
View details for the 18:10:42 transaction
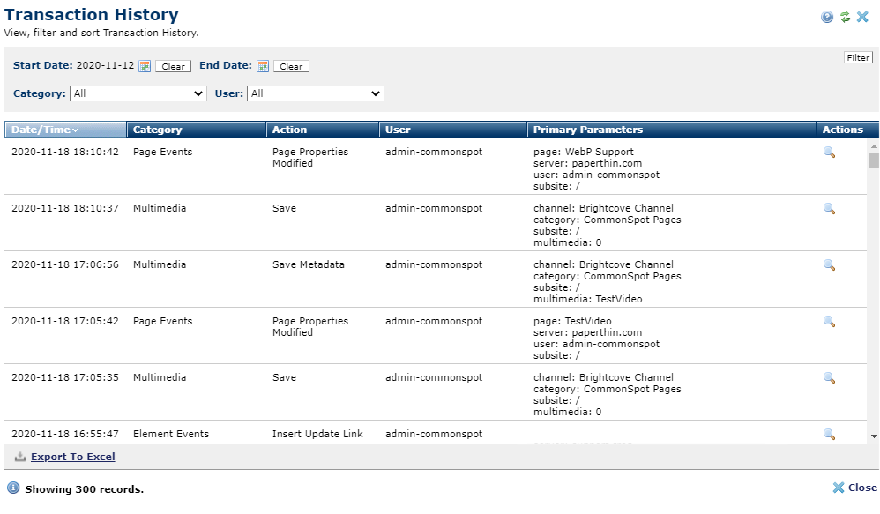[x=829, y=152]
